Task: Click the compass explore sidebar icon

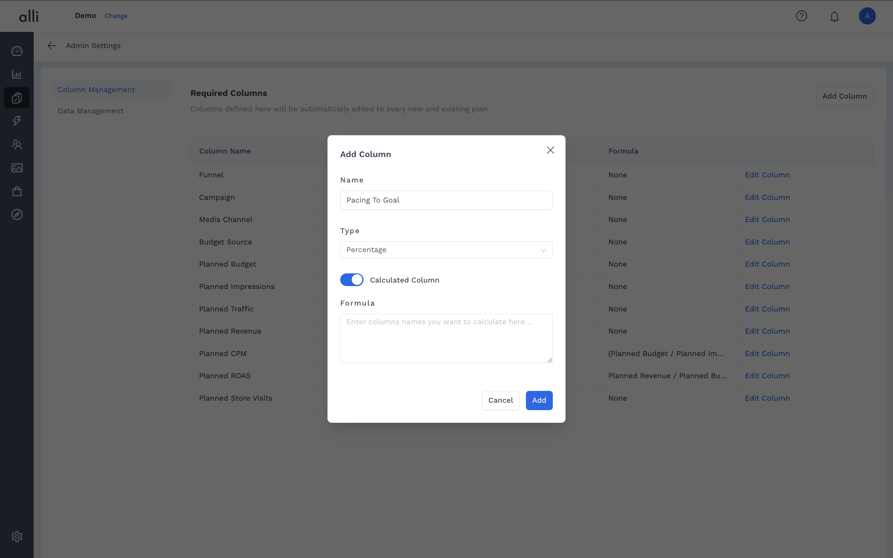Action: click(x=17, y=214)
